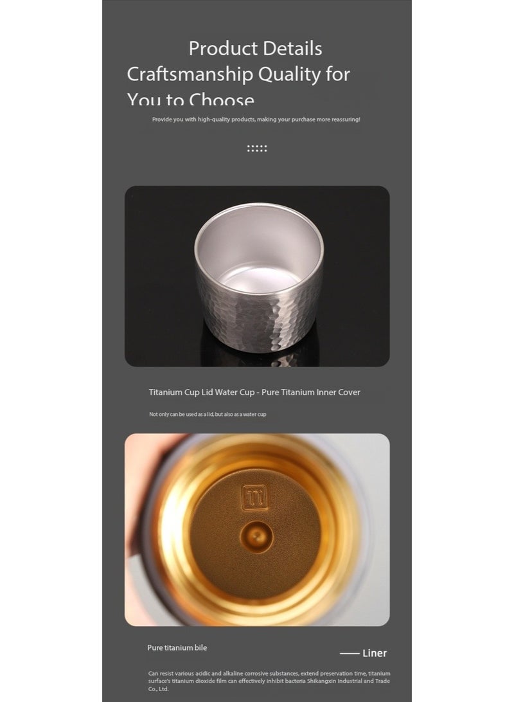Click the silver titanium cup lid photo
The image size is (514, 702).
(x=257, y=276)
